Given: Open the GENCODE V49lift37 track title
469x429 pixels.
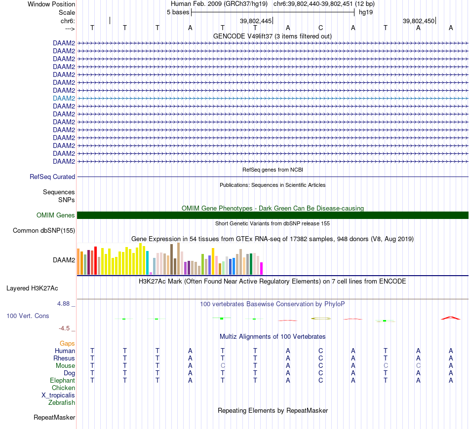Looking at the screenshot, I should [273, 36].
